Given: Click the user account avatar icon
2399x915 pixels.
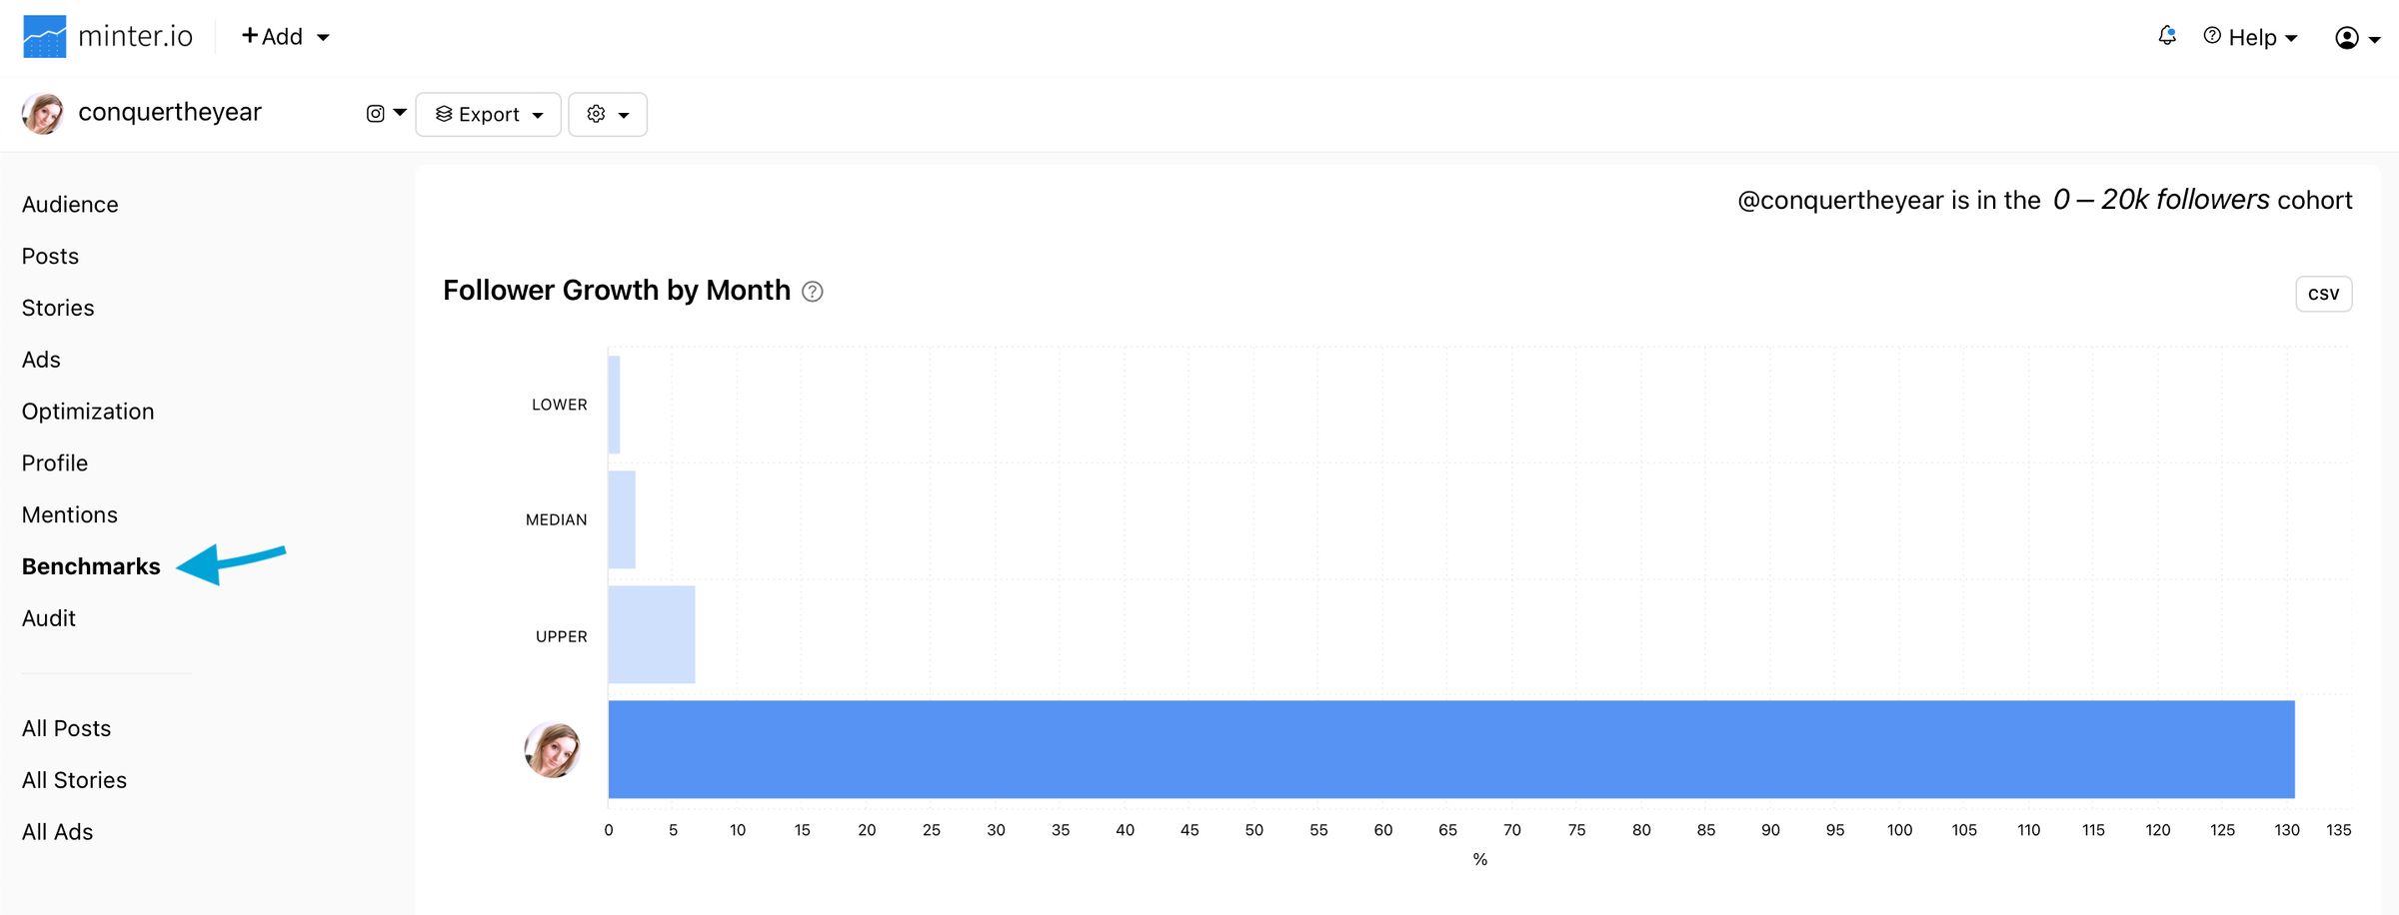Looking at the screenshot, I should pos(2347,37).
